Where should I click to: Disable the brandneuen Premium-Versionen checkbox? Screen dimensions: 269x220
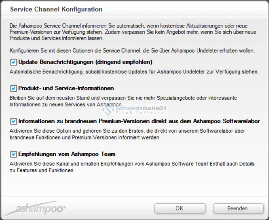pyautogui.click(x=14, y=121)
